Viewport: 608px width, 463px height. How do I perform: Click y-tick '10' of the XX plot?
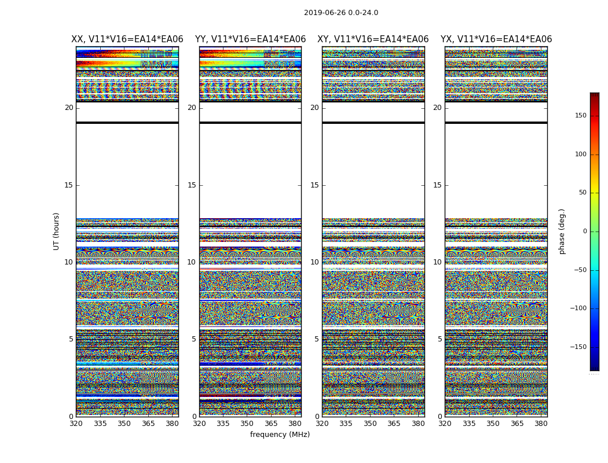click(x=69, y=262)
